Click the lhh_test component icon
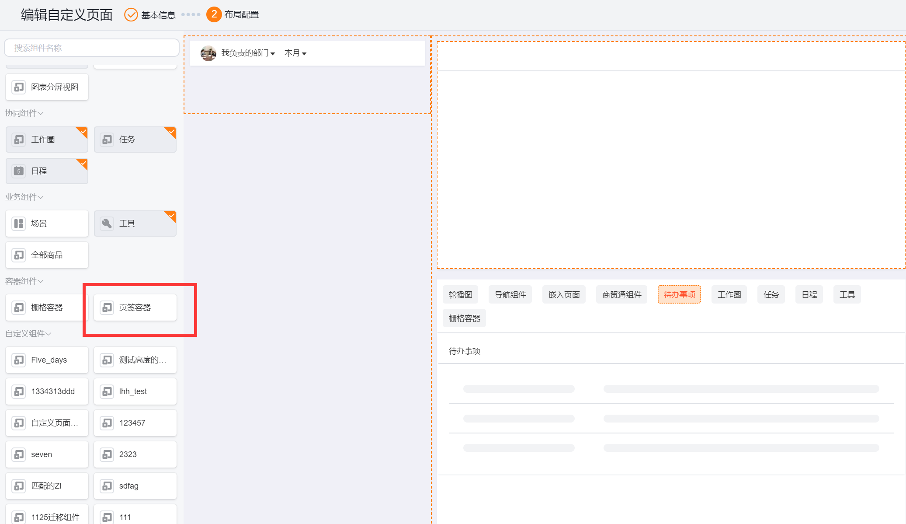 click(107, 391)
